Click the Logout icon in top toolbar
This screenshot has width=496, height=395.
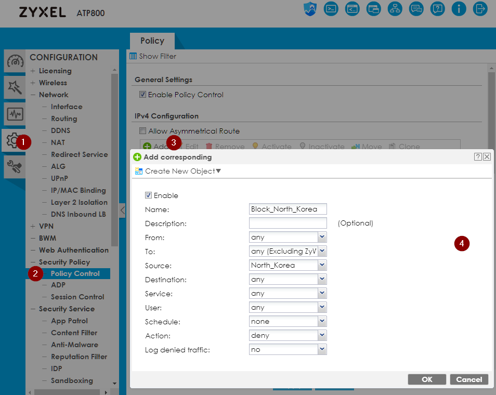(480, 9)
